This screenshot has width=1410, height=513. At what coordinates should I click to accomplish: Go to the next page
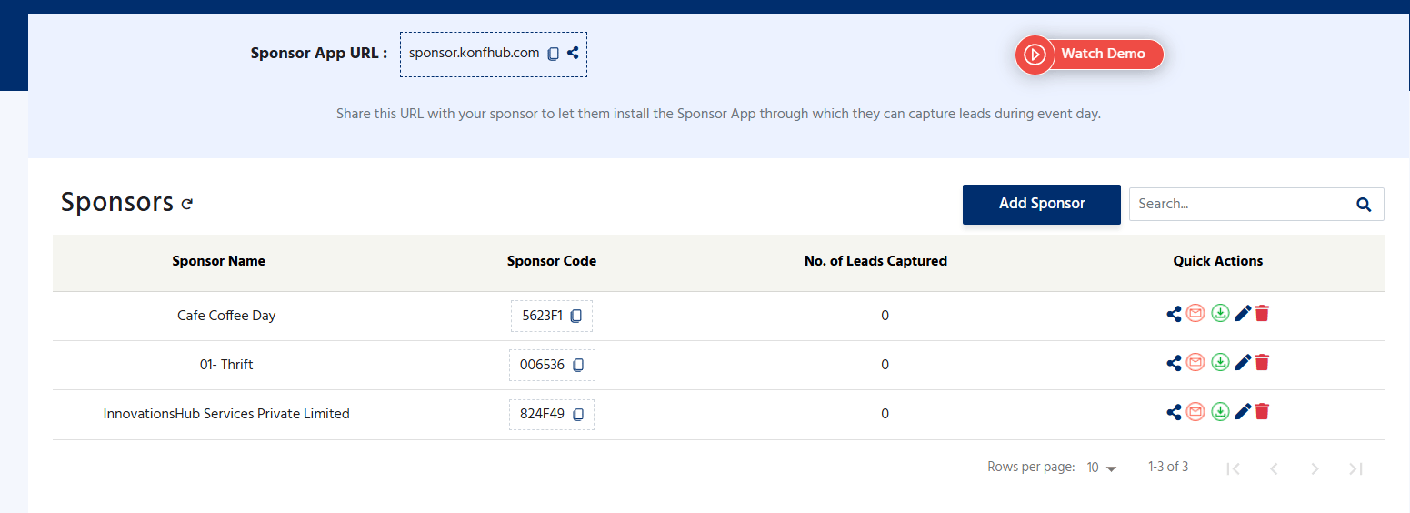(1315, 468)
